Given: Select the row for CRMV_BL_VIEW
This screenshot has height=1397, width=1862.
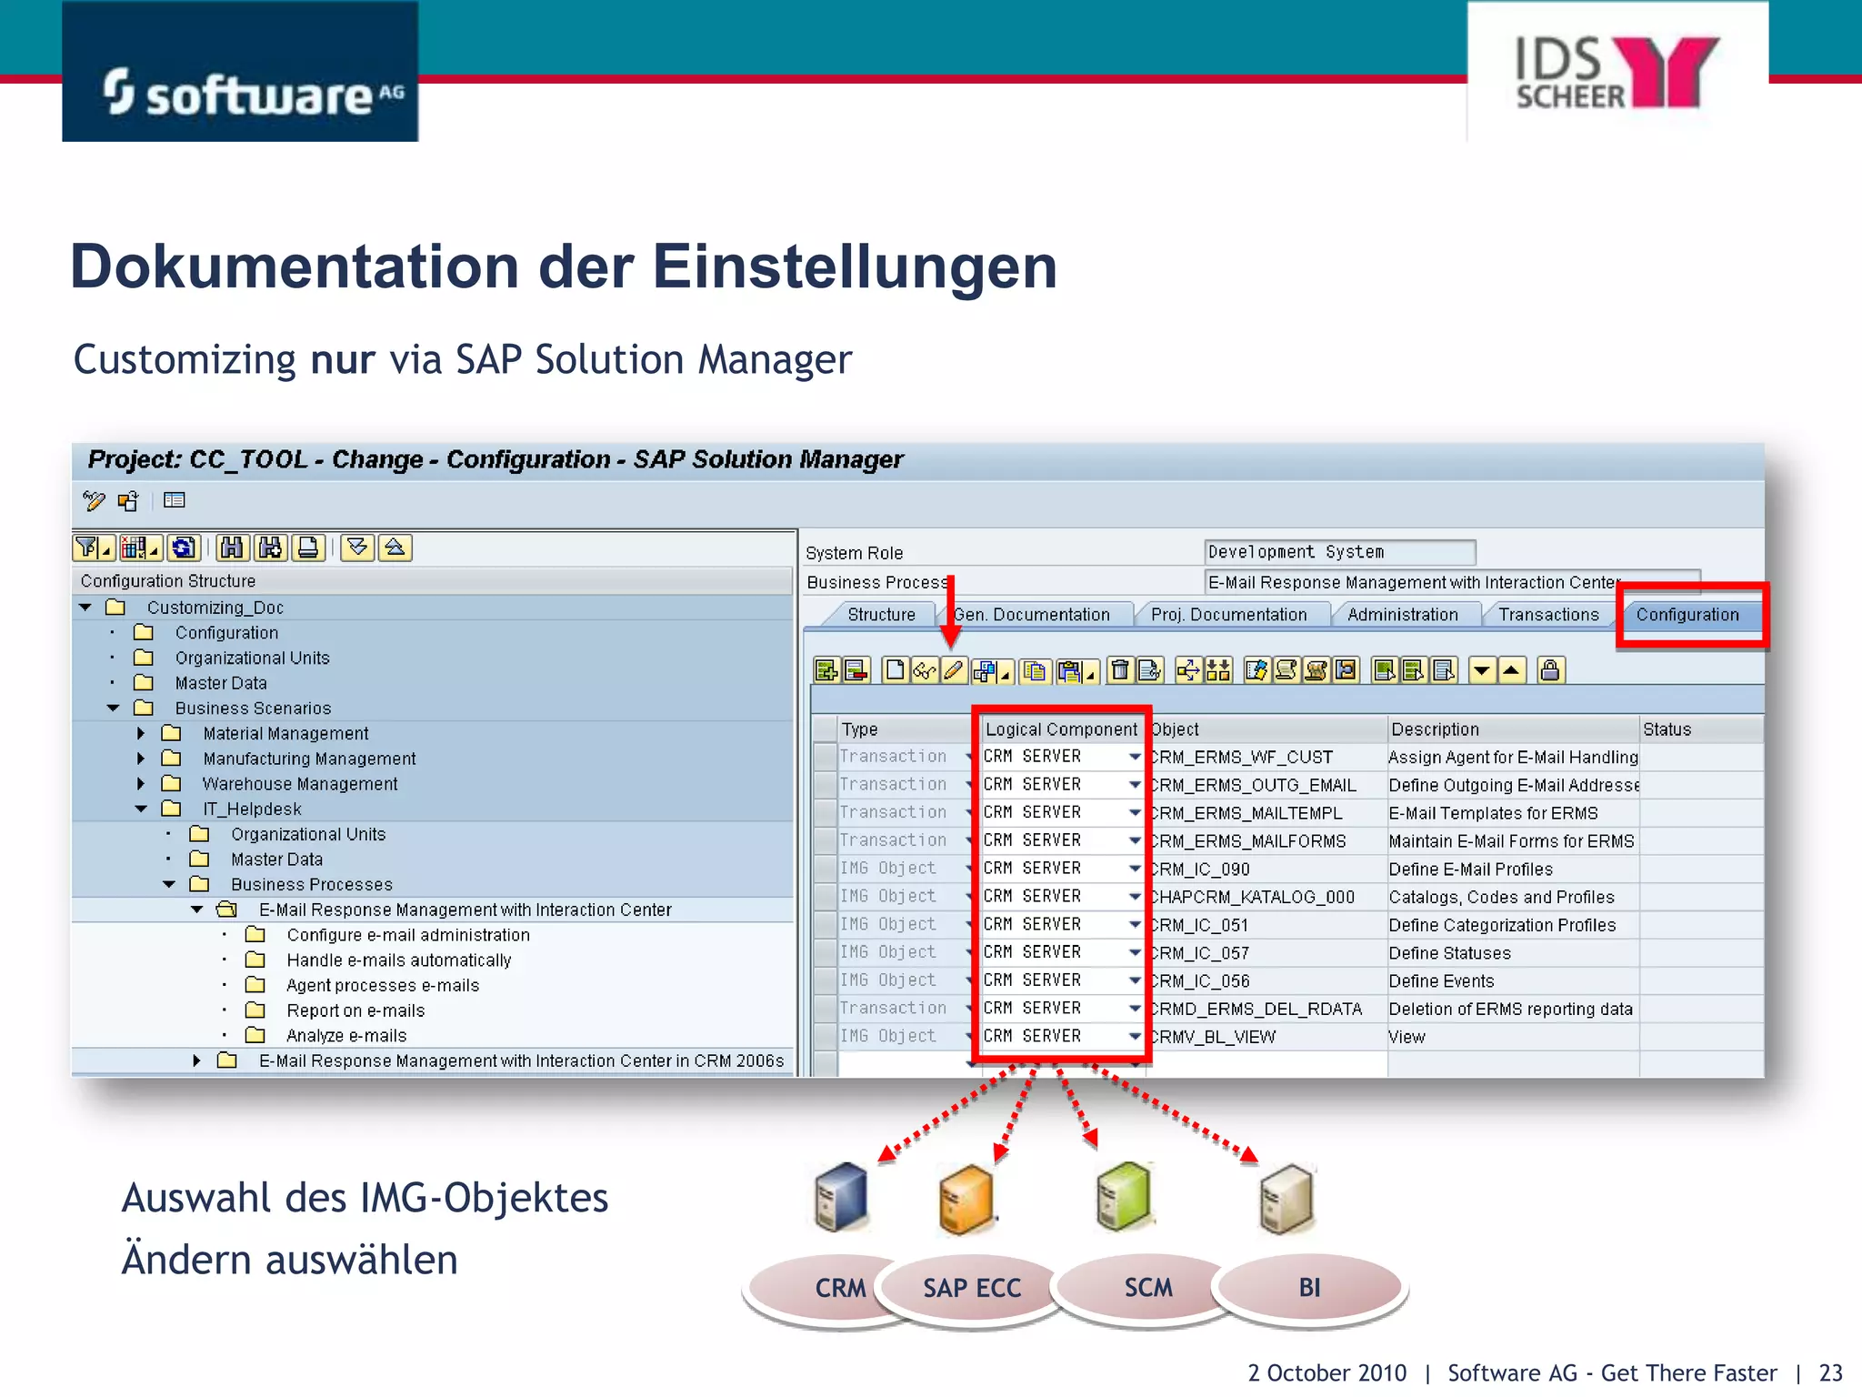Looking at the screenshot, I should pos(826,1037).
